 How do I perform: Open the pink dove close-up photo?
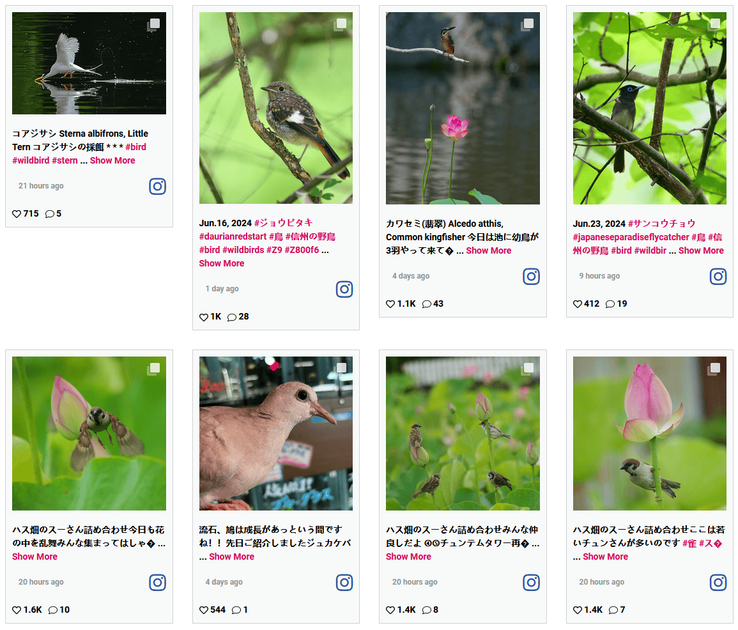[276, 433]
